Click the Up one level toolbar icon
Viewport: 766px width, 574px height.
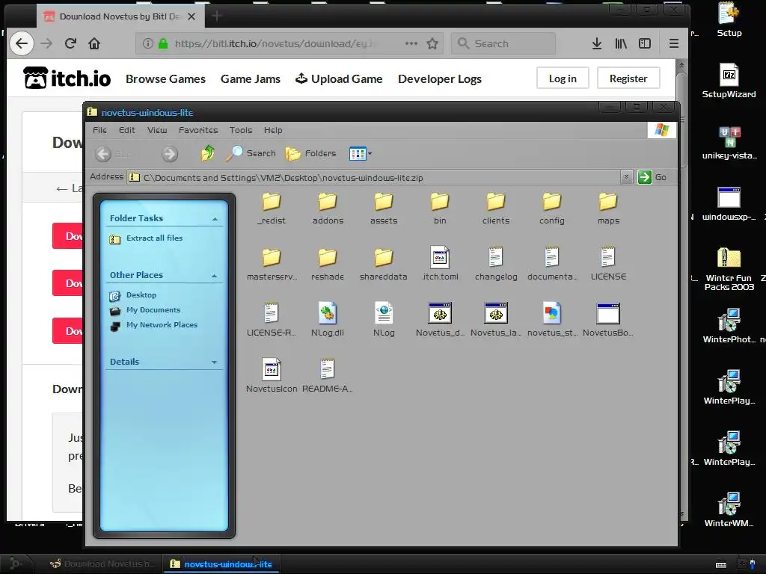click(x=208, y=153)
